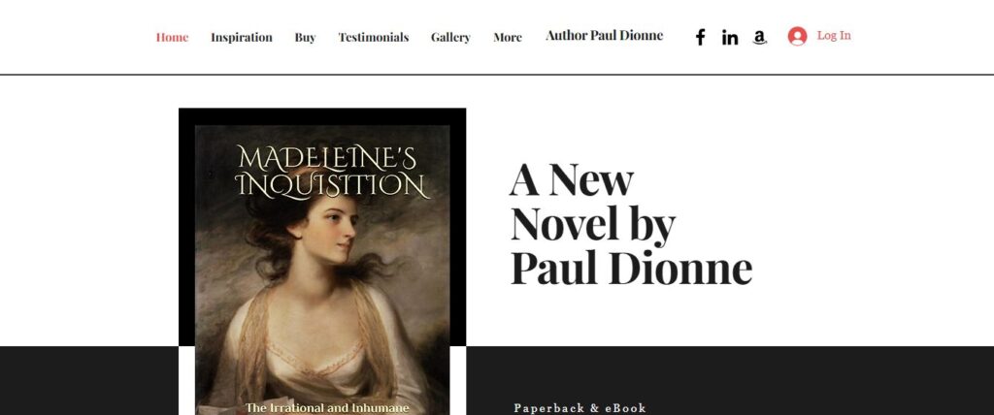Navigate to Testimonials
The height and width of the screenshot is (415, 994).
tap(374, 38)
